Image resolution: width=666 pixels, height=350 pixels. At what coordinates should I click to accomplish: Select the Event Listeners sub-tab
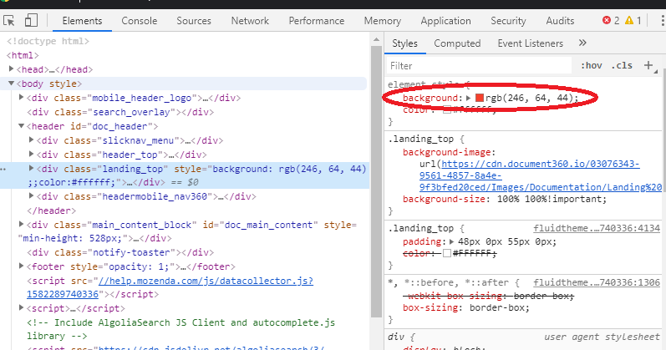tap(530, 43)
